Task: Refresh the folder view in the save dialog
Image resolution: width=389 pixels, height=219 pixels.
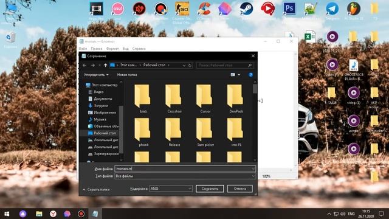Action: (190, 65)
